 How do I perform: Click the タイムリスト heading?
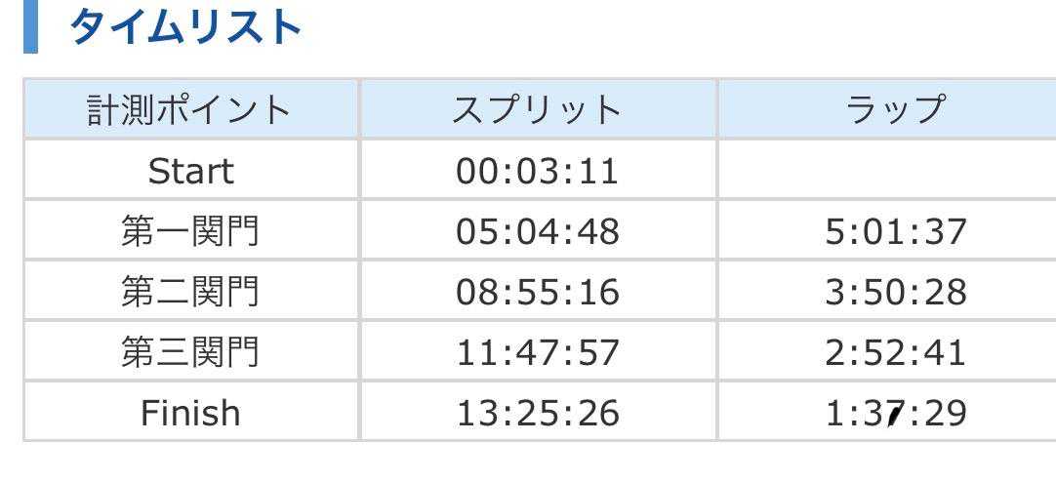pyautogui.click(x=185, y=27)
